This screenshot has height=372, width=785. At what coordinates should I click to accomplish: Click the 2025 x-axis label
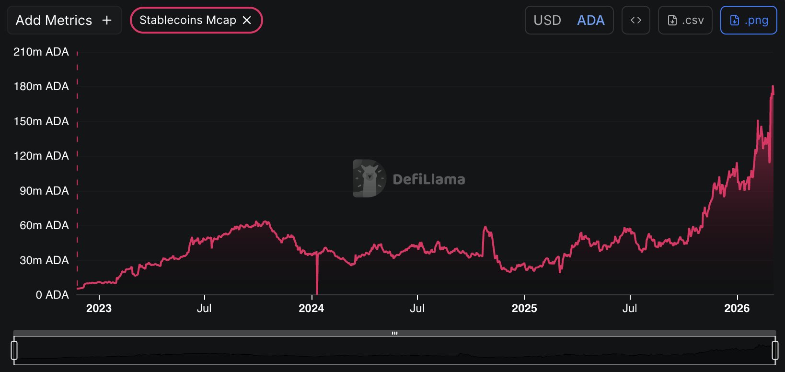tap(524, 308)
